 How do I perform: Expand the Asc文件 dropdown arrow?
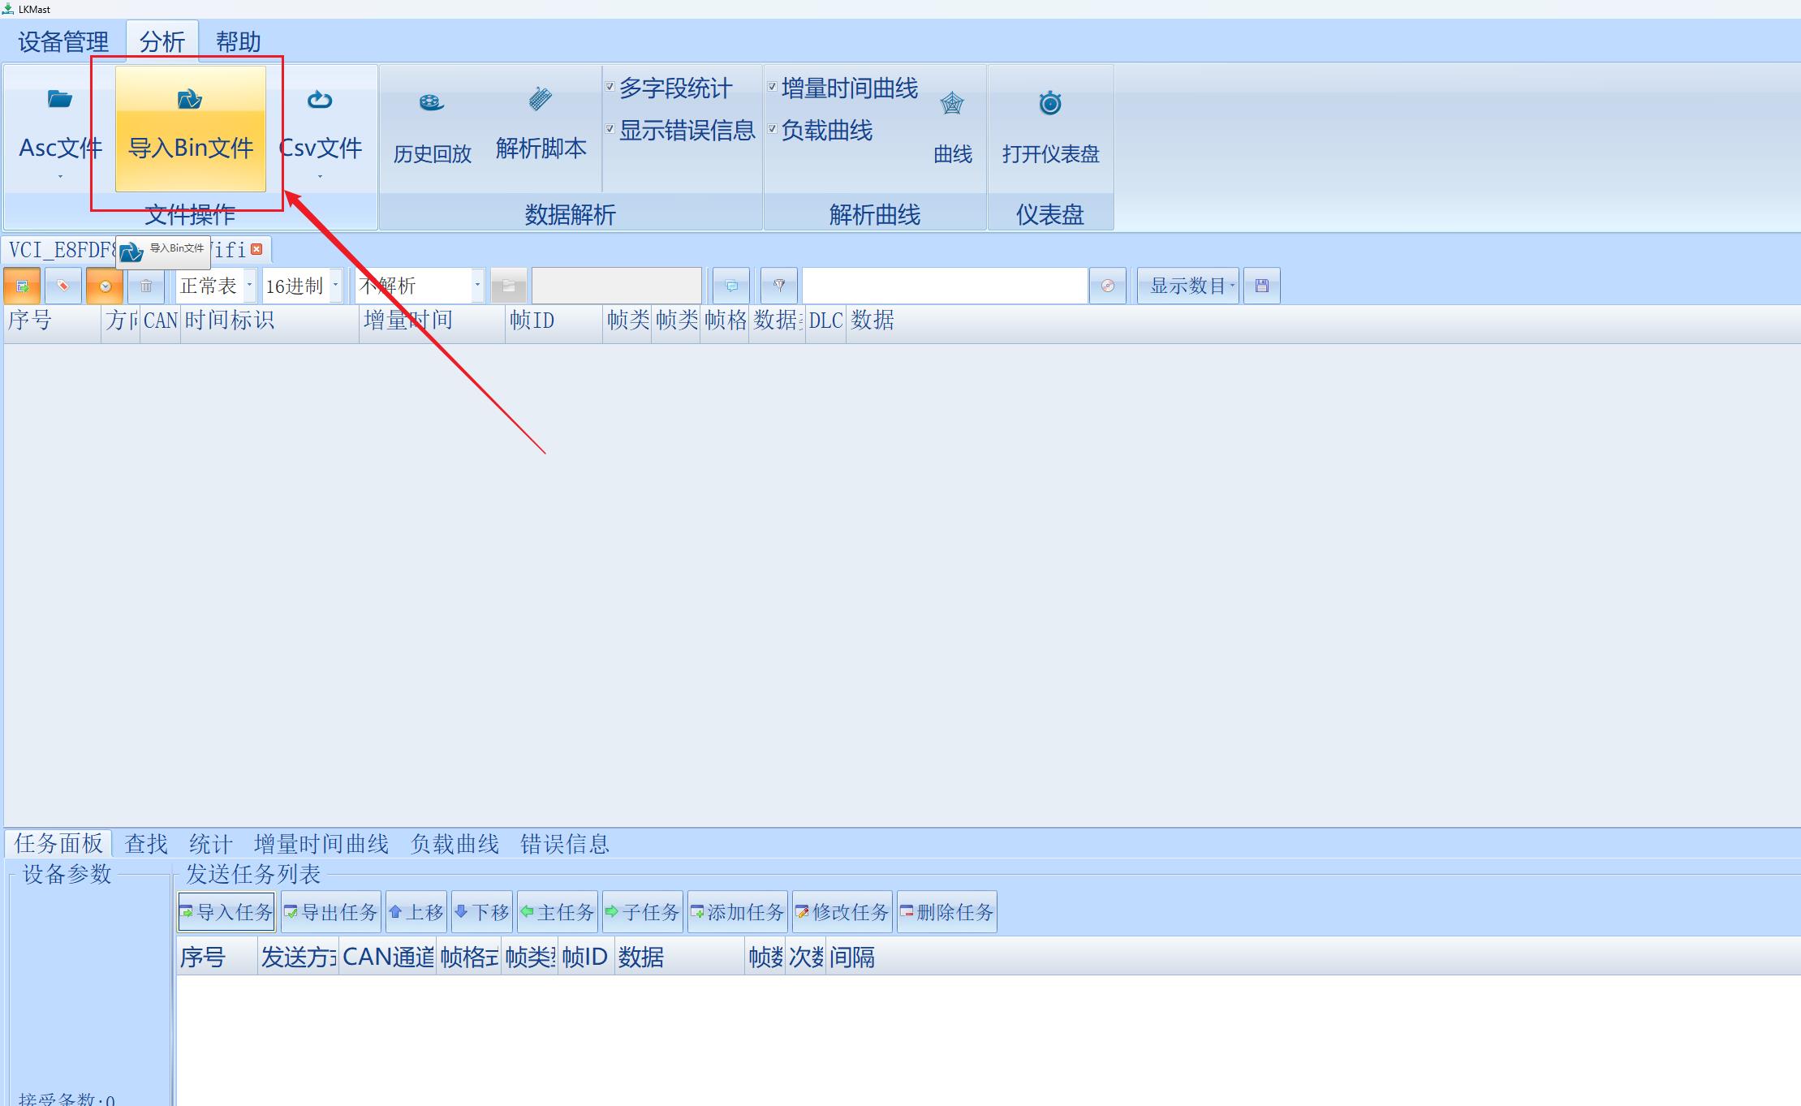click(x=60, y=176)
